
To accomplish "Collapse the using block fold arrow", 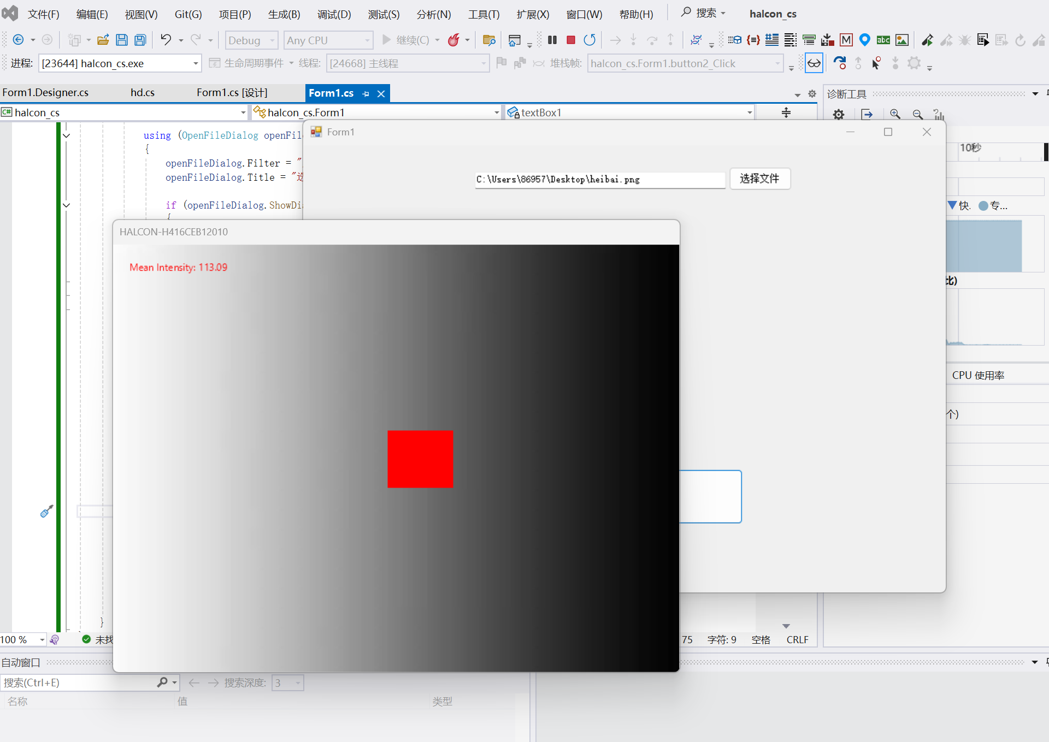I will coord(66,135).
